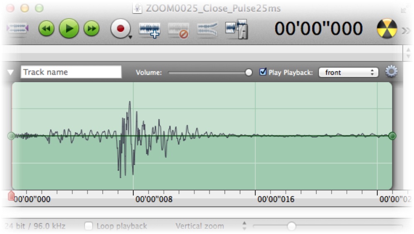Screen dimensions: 414x234
Task: Enable the Loop playback checkbox
Action: tap(89, 226)
